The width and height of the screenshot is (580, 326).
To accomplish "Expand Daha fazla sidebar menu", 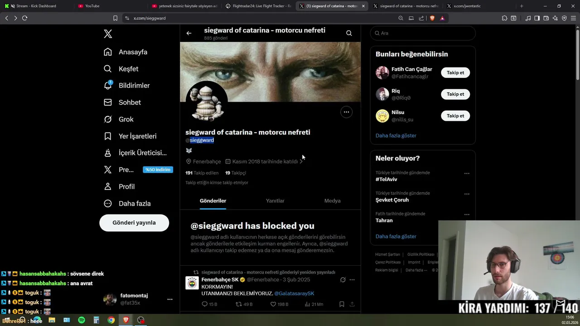I will (x=127, y=204).
